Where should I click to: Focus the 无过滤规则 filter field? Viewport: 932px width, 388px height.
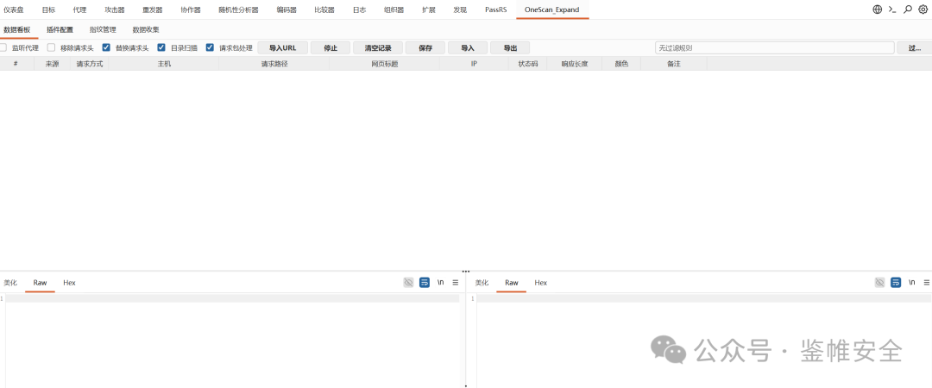tap(774, 47)
